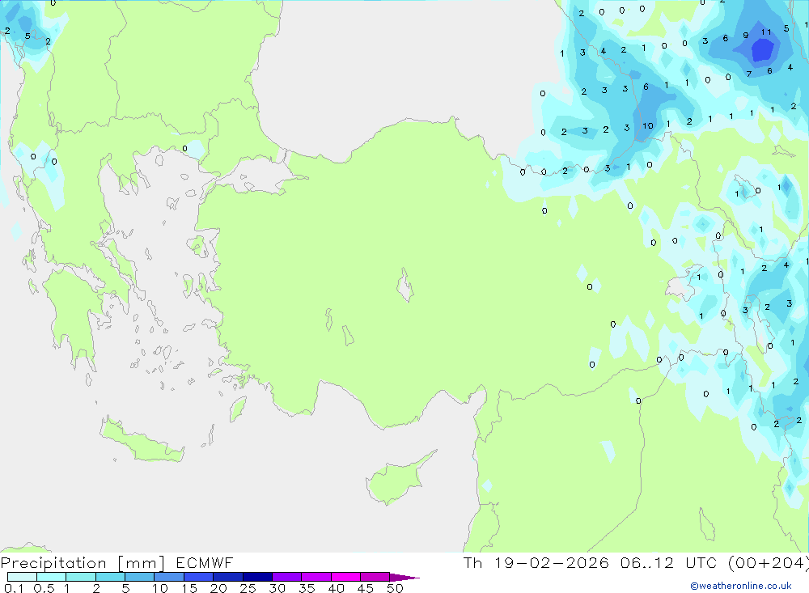Click the 0.5 legend scale label

pyautogui.click(x=44, y=588)
